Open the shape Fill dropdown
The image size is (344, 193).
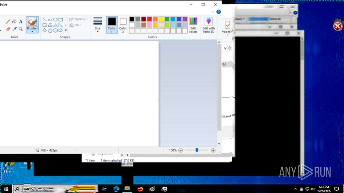(75, 25)
